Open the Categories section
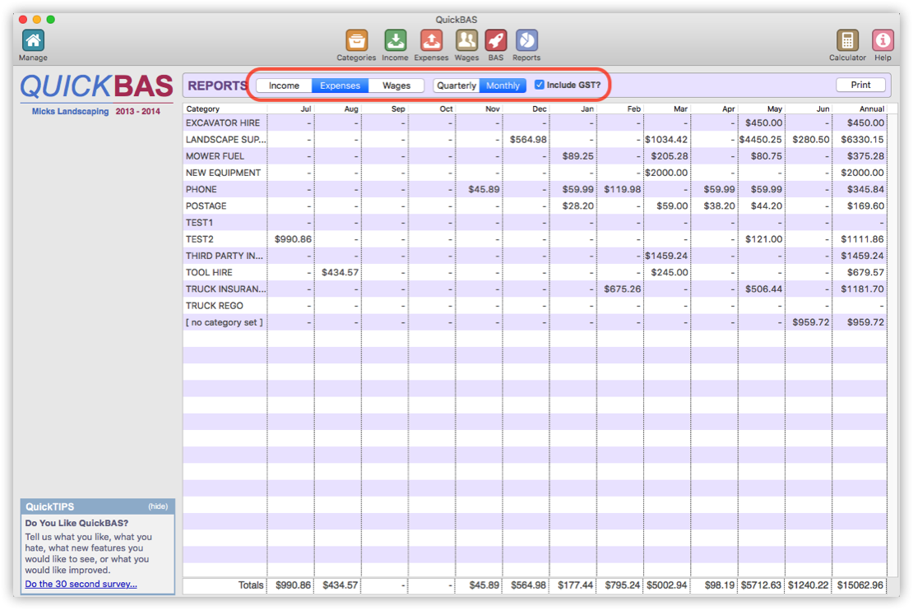This screenshot has width=913, height=610. point(356,39)
